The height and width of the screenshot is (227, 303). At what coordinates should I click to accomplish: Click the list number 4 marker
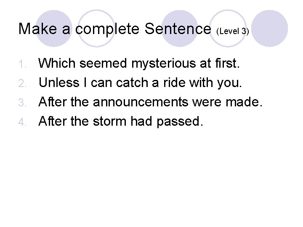22,122
